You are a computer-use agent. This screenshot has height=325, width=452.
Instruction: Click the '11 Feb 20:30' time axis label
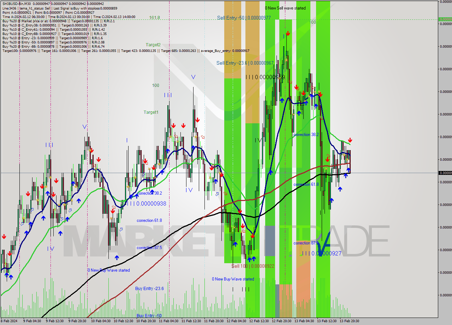214,321
